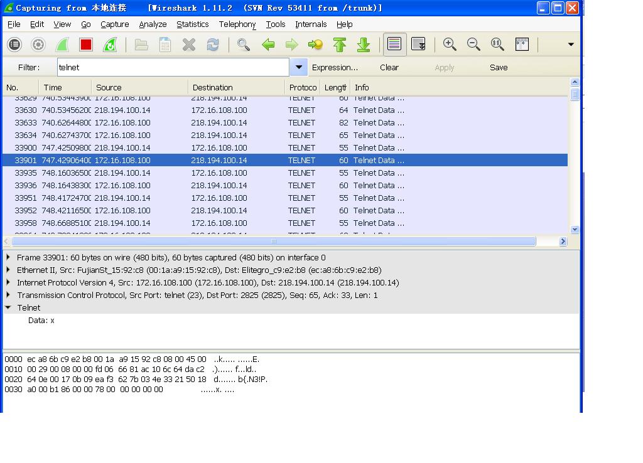Find a packet with magnifier icon
This screenshot has height=463, width=643.
(244, 45)
